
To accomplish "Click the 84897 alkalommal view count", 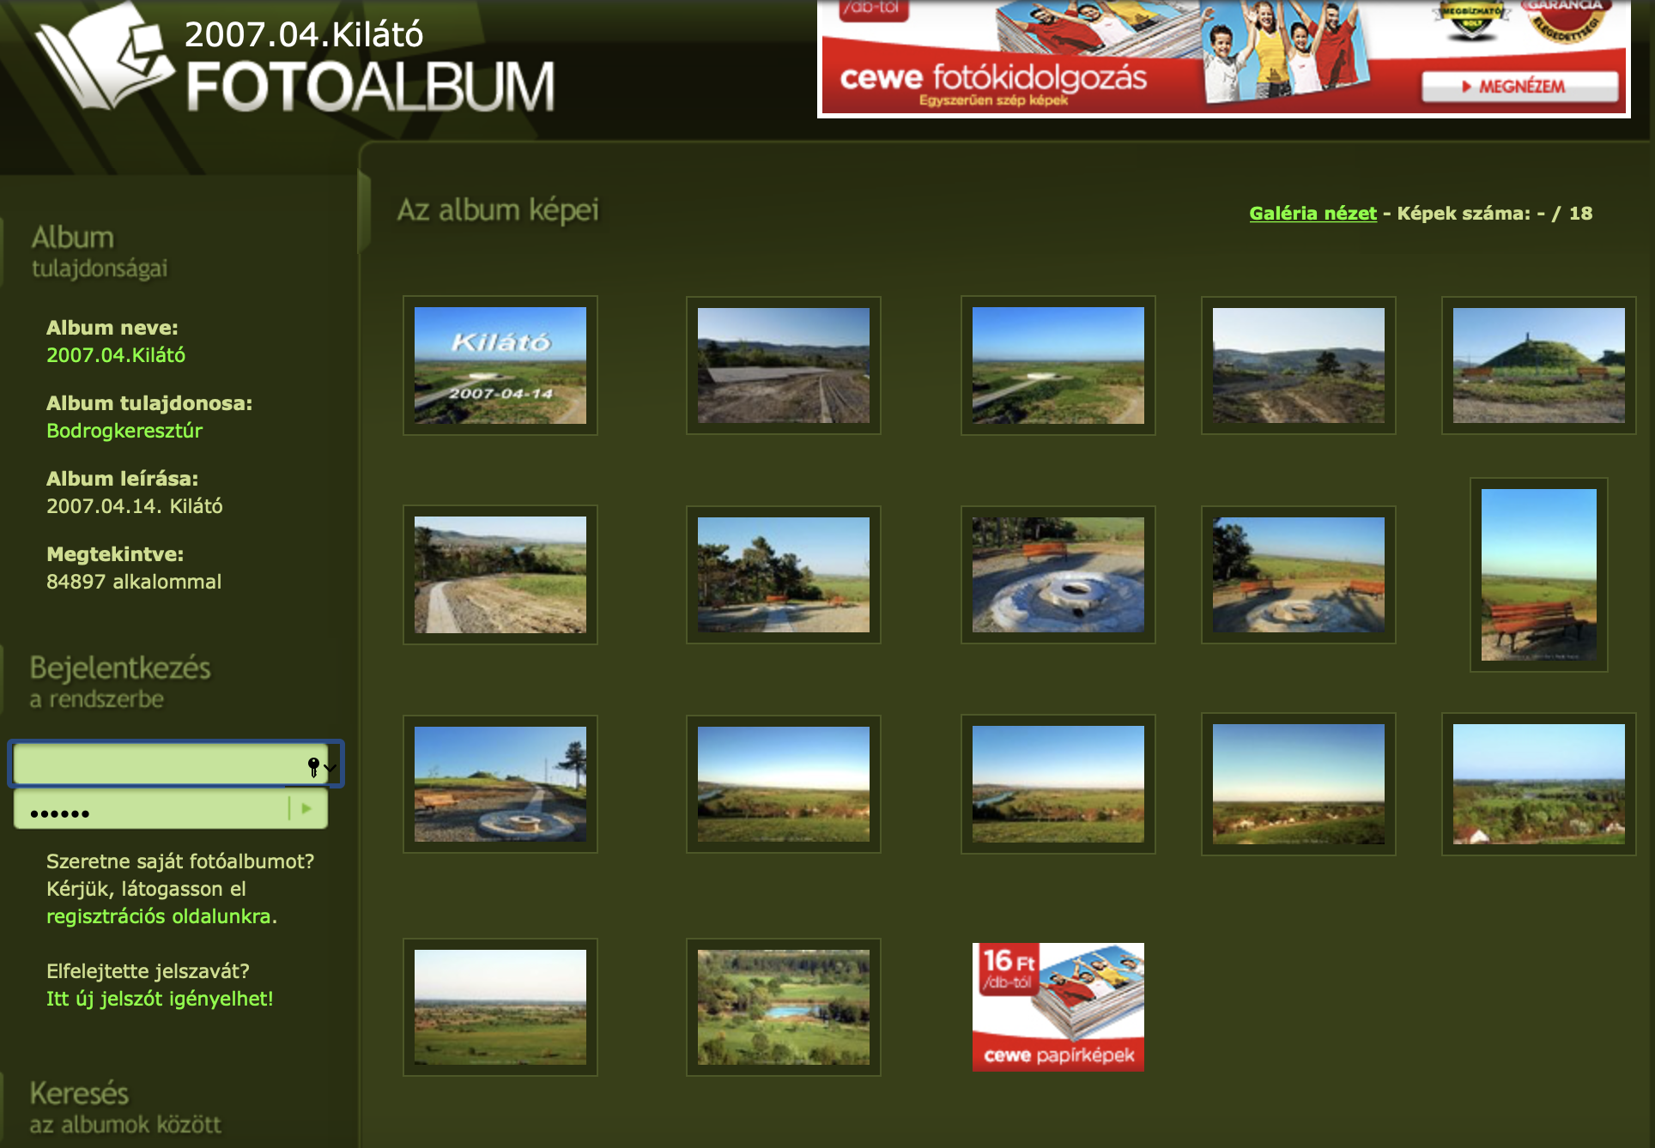I will coord(134,582).
